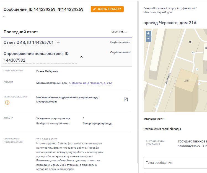Expand the 'Ответ ОИВ, ID 144265701' dropdown chevron
Viewport: 207px width, 173px height.
58,42
